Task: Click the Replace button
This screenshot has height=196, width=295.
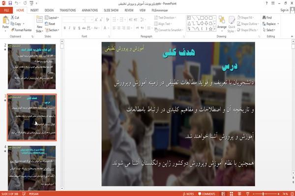Action: tap(270, 24)
